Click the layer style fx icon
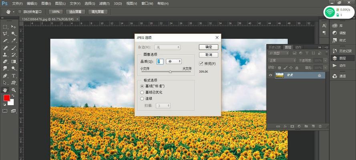 [x=286, y=126]
